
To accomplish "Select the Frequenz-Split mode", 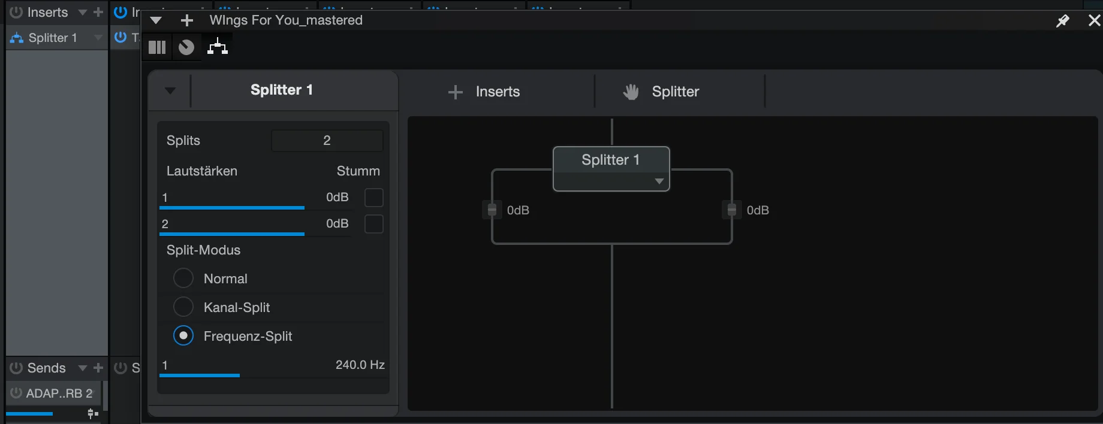I will pos(183,336).
